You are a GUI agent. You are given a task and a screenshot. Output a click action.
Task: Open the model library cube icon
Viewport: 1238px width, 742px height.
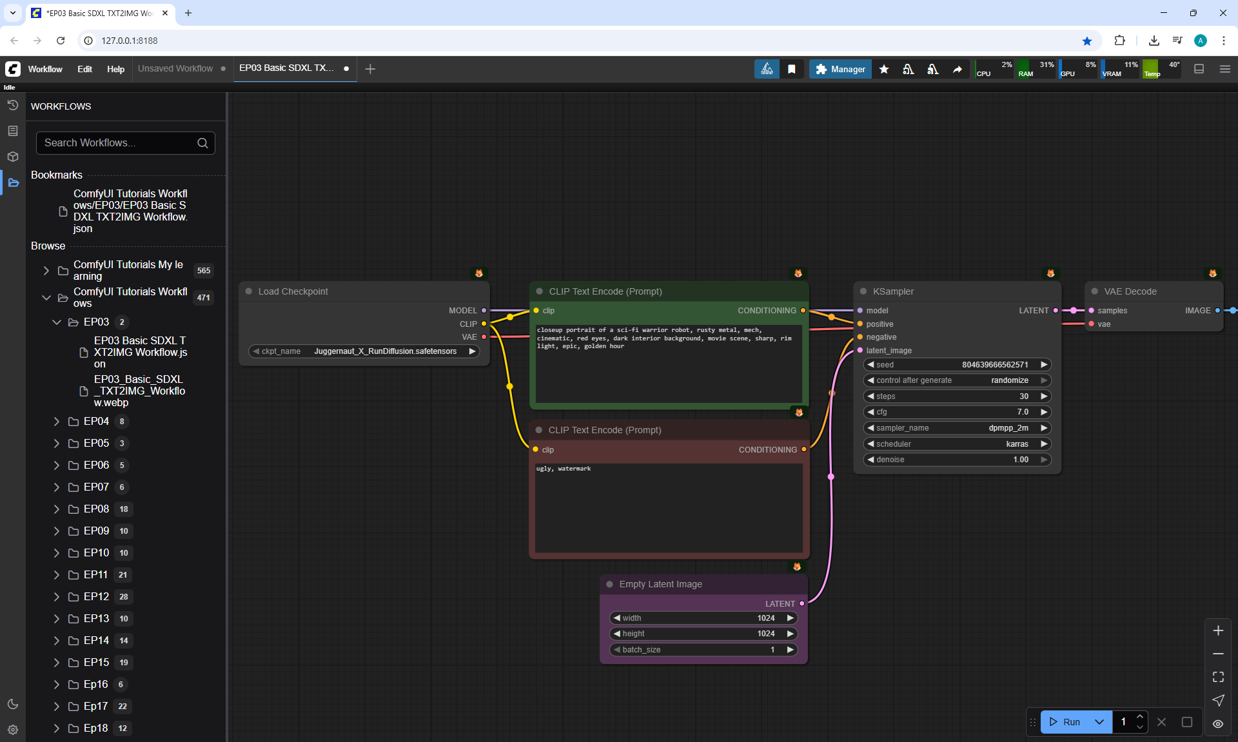point(12,157)
